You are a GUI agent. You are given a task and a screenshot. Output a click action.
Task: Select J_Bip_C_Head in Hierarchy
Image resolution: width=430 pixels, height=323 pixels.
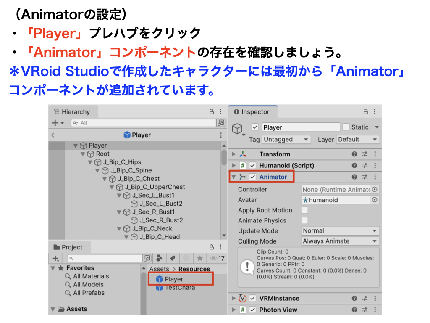point(160,237)
